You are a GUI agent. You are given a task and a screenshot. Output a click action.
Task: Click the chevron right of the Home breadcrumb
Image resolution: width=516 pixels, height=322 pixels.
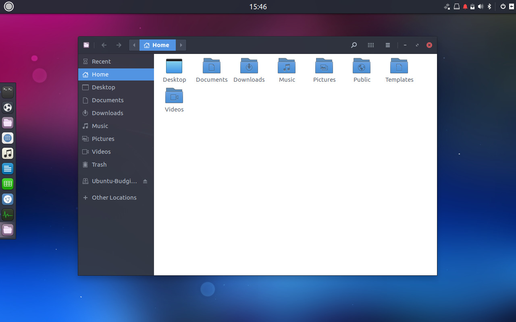point(181,45)
